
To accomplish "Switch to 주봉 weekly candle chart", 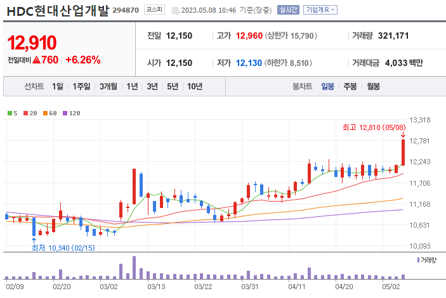I will (350, 86).
